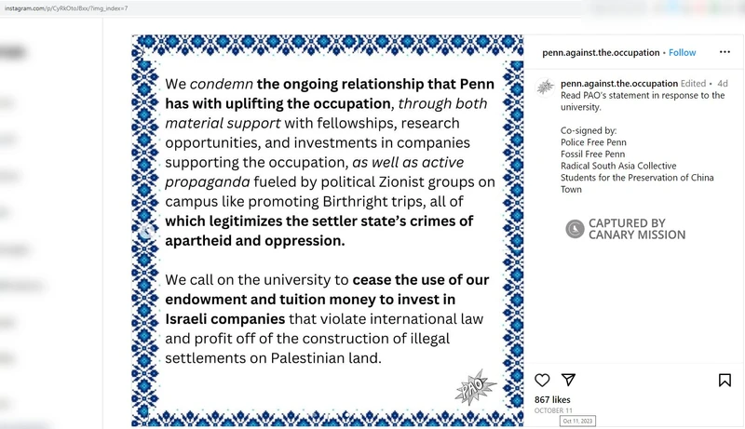Open penn.against.the.occupation profile from post header
745x429 pixels.
click(601, 53)
